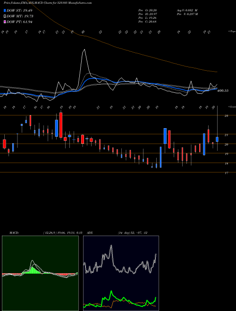Click the peak of the white volume spike
The height and width of the screenshot is (311, 236).
pos(84,49)
